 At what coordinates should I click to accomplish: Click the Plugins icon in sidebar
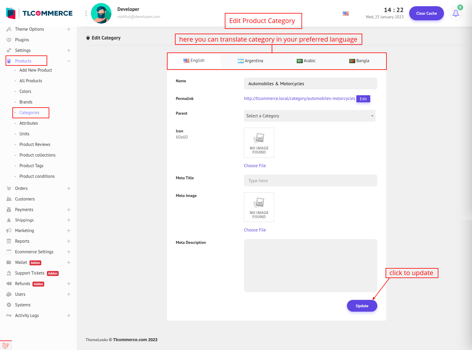point(9,40)
